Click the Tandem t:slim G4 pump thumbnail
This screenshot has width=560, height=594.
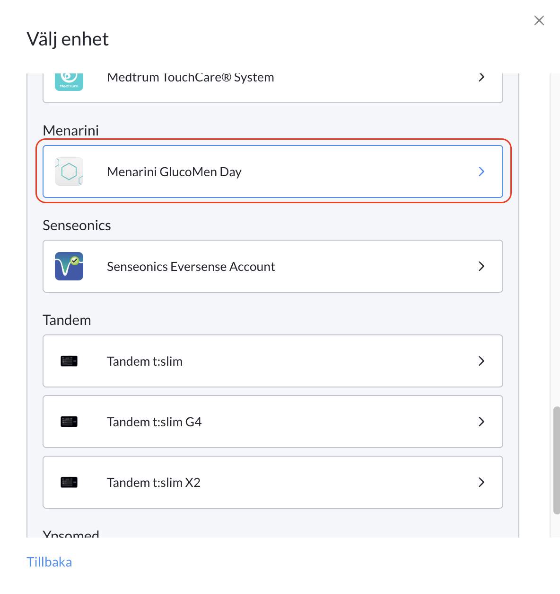tap(69, 422)
